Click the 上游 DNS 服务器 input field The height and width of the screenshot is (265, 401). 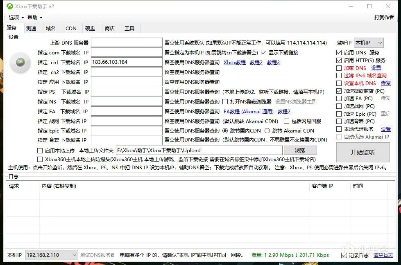(127, 43)
